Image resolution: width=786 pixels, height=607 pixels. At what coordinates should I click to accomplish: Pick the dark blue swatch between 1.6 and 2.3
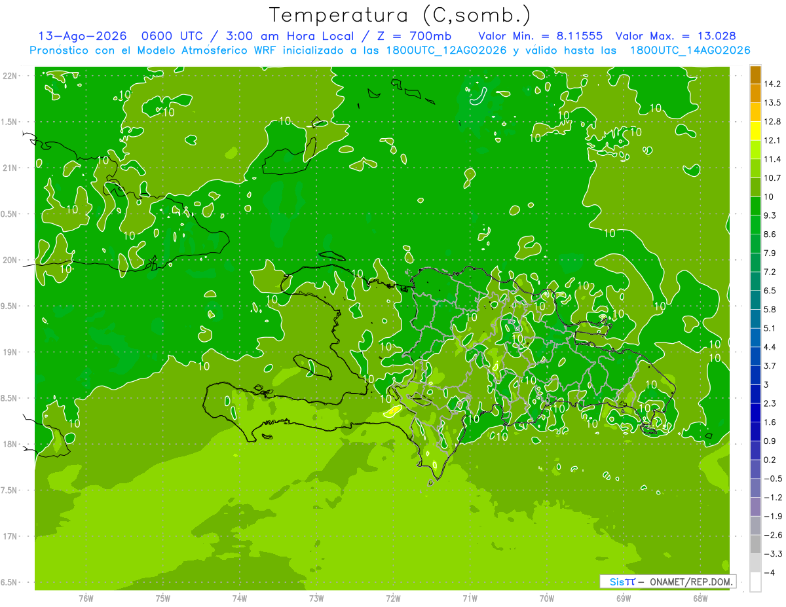pos(755,413)
